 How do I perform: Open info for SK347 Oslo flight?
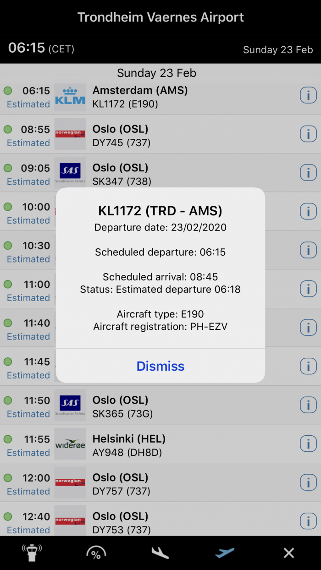[x=308, y=173]
